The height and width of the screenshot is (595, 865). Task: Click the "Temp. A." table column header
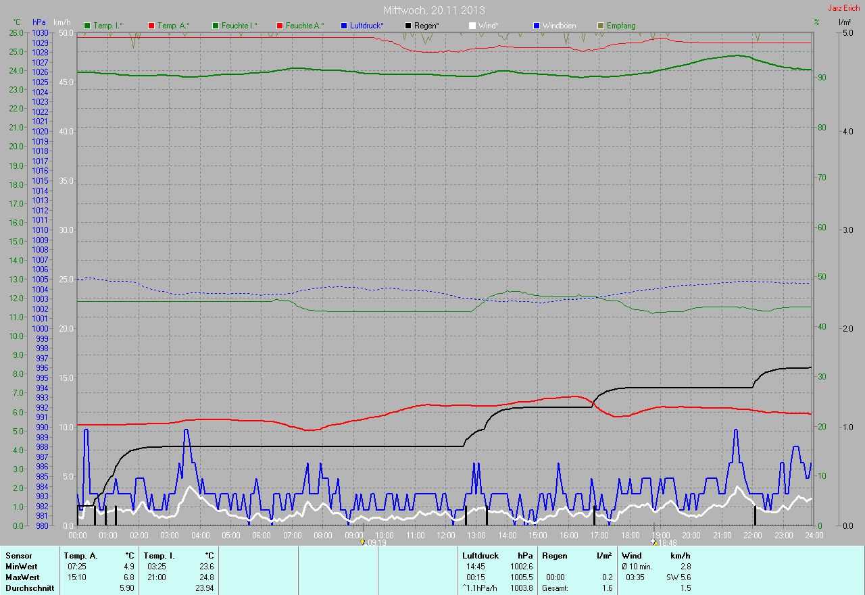[81, 556]
